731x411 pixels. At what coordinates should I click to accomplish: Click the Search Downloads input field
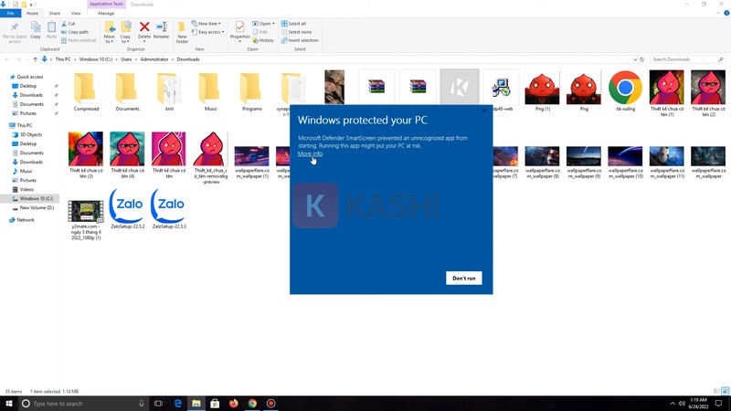pos(685,59)
